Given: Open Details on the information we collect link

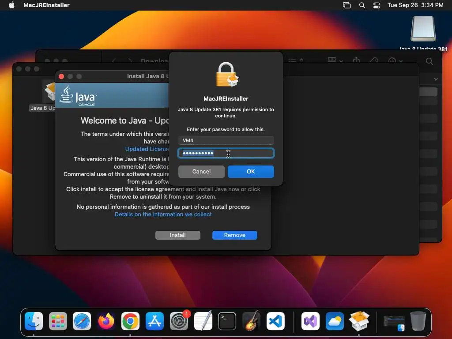Looking at the screenshot, I should pos(163,215).
